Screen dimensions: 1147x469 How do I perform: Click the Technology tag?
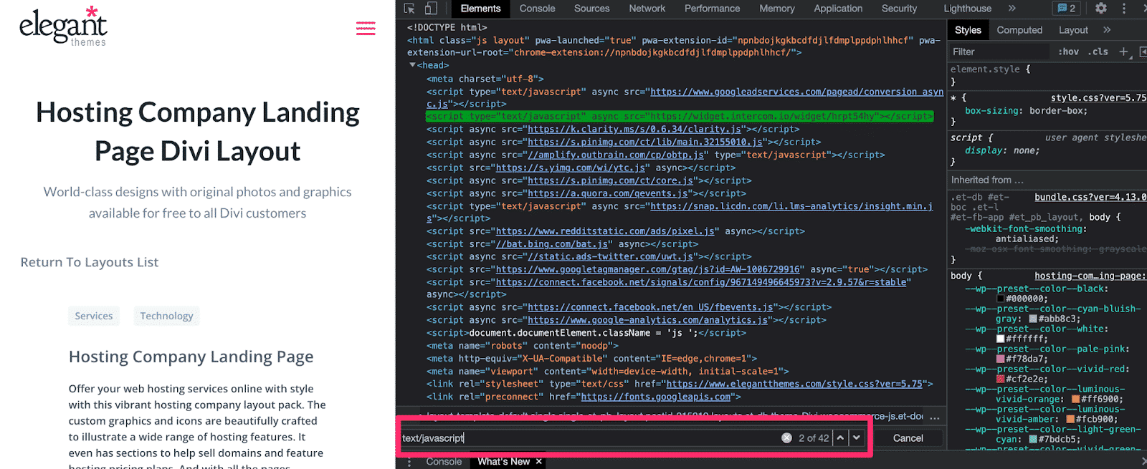pyautogui.click(x=166, y=316)
